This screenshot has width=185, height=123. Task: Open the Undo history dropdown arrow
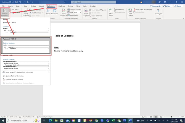click(x=22, y=2)
